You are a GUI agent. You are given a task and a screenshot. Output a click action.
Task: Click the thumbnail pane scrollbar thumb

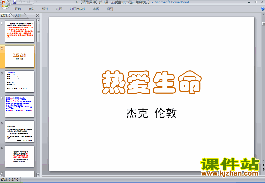[x=38, y=32]
